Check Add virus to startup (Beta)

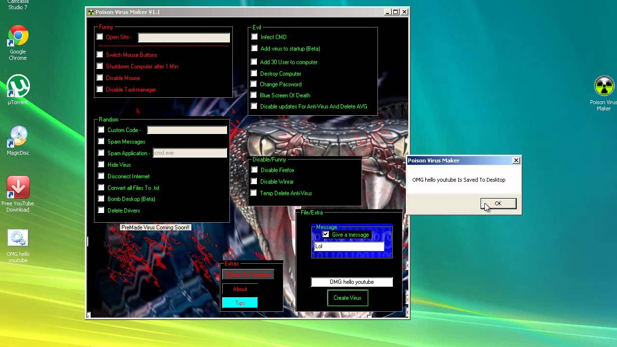[x=255, y=48]
